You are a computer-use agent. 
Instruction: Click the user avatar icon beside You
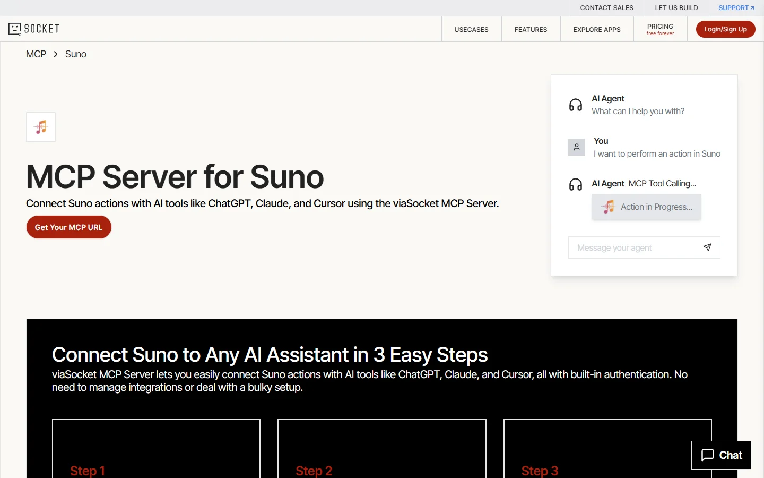(x=577, y=147)
